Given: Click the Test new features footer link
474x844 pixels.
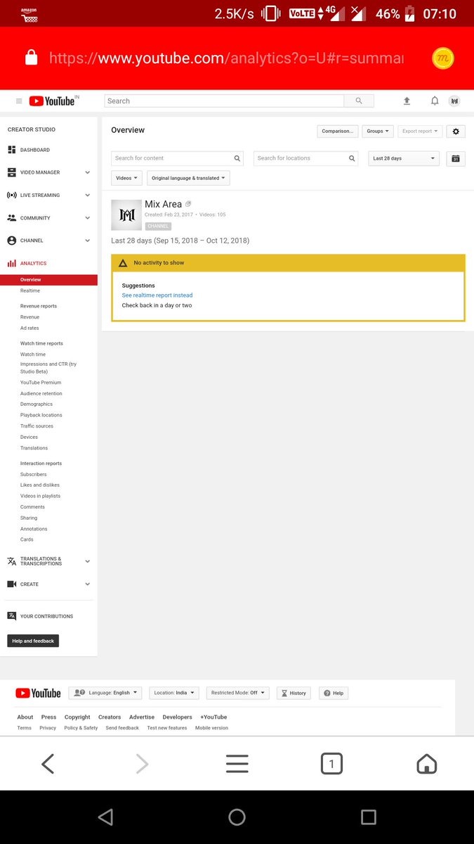Looking at the screenshot, I should pyautogui.click(x=167, y=728).
